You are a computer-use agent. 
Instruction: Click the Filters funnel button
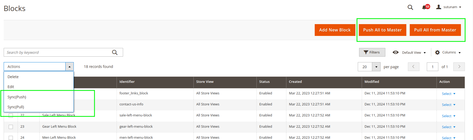(x=372, y=52)
